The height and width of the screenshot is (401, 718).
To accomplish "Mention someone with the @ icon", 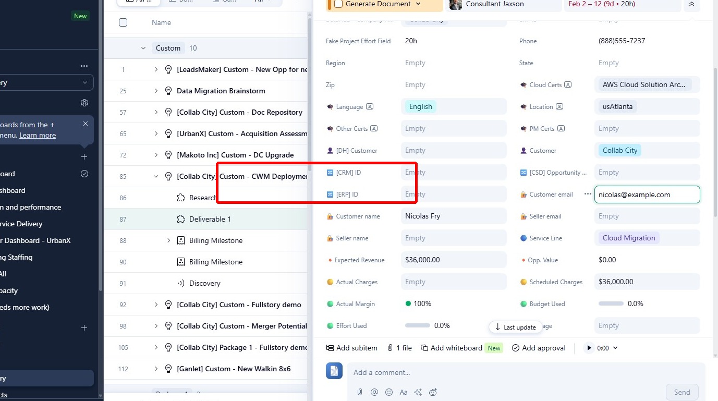I will [x=374, y=392].
